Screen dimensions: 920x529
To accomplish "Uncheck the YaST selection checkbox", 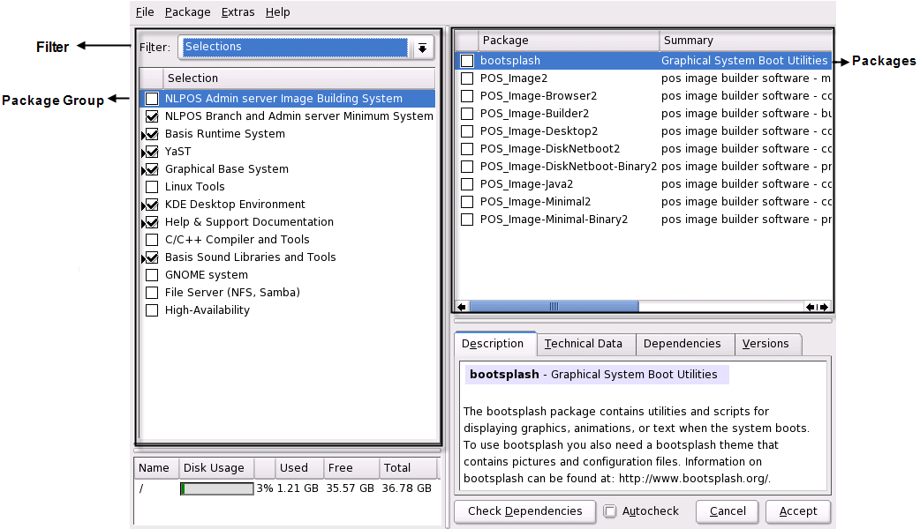I will (x=151, y=151).
